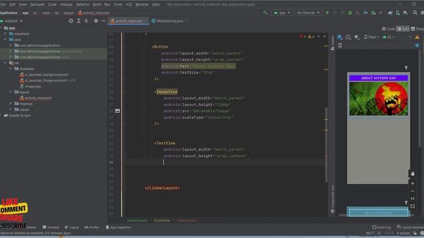Expand the values folder
This screenshot has width=424, height=238.
click(x=11, y=110)
